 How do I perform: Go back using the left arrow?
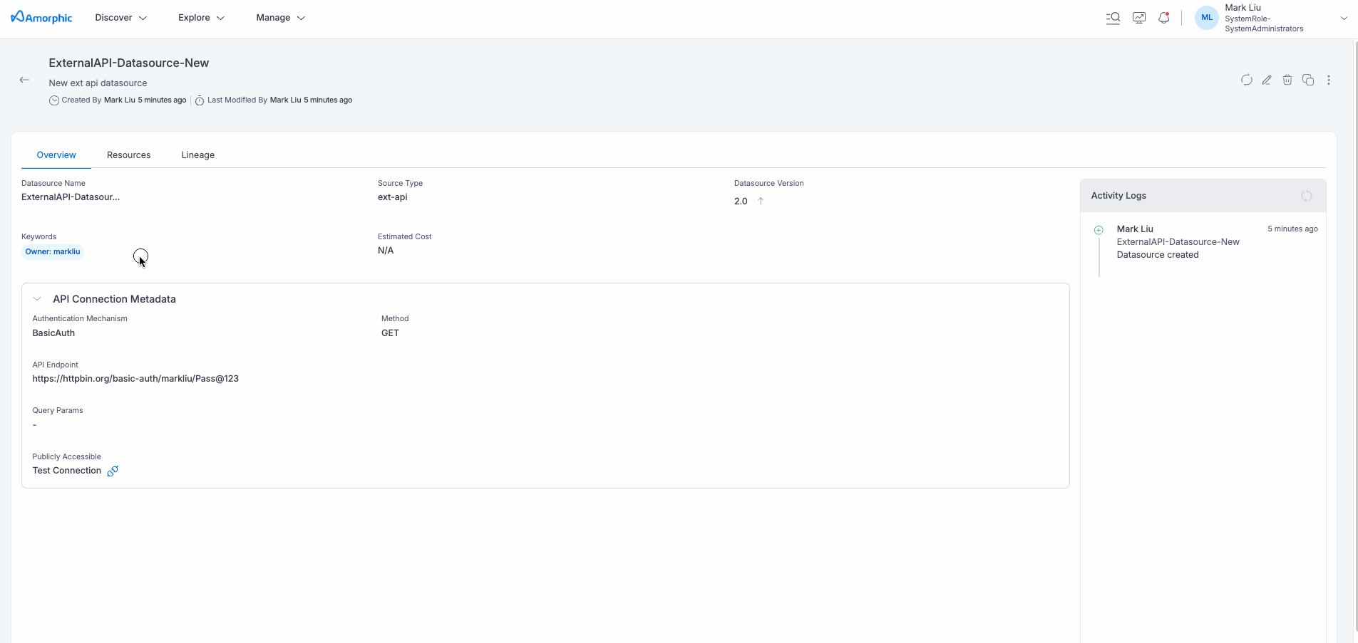click(24, 80)
